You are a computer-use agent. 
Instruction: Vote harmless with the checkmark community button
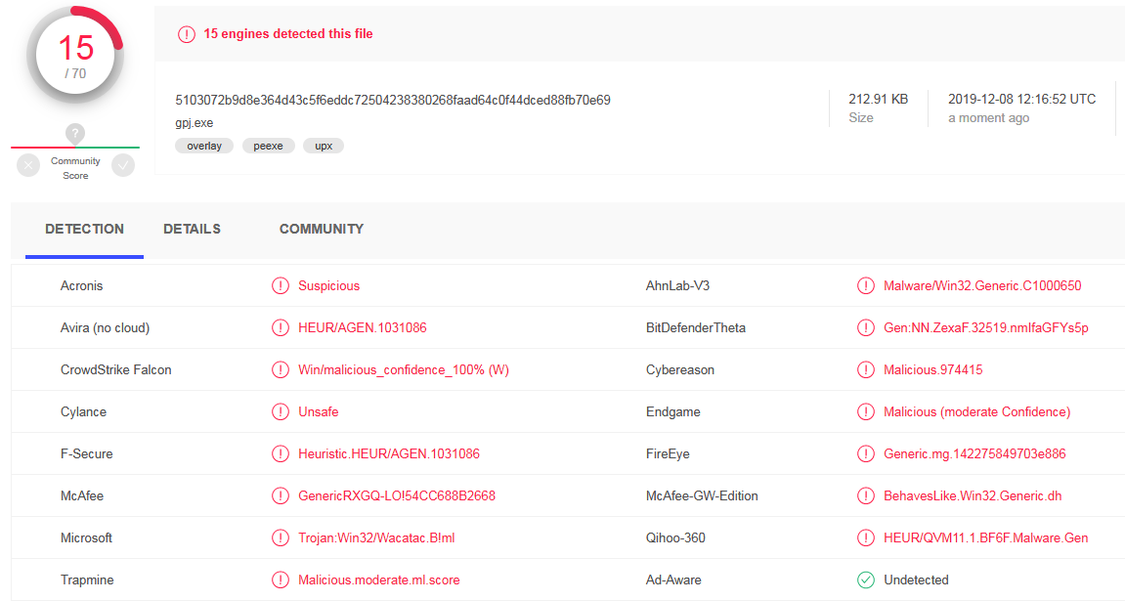point(123,166)
